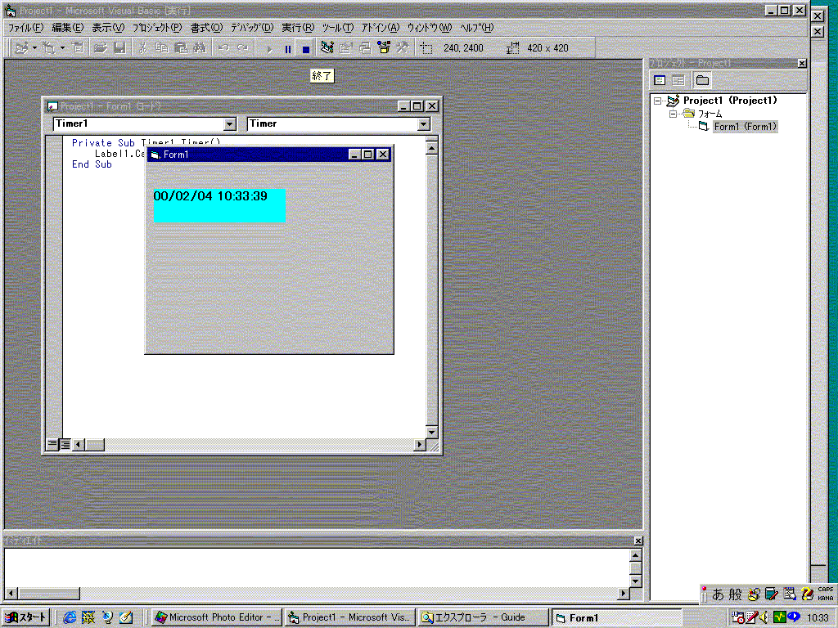Close the Immediate window panel
Screen dimensions: 838x628
(638, 541)
